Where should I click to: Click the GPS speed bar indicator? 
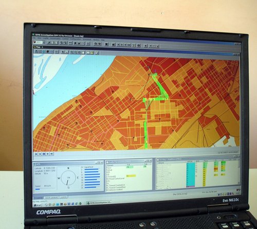[x=38, y=189]
